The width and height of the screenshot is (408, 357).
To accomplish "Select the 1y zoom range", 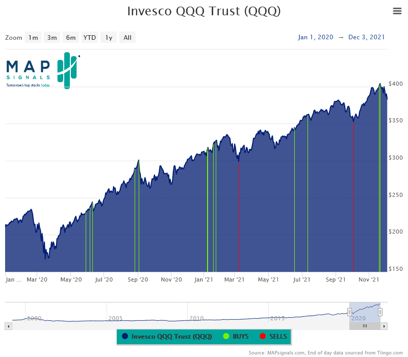I will coord(109,37).
